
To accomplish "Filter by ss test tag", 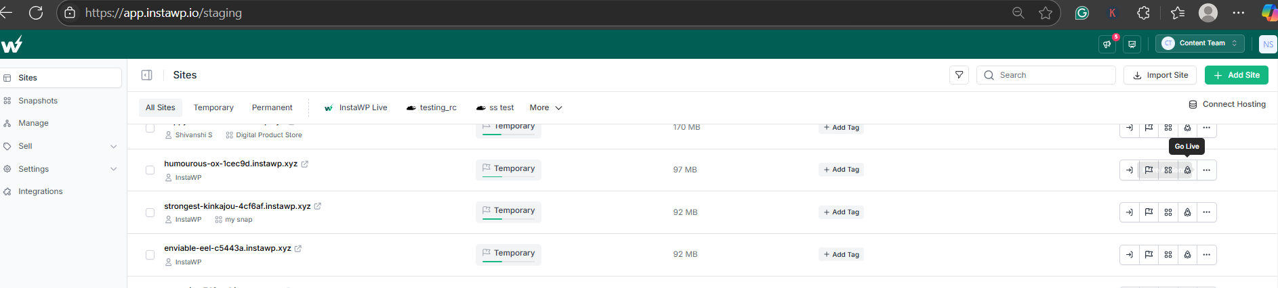I will (x=495, y=107).
